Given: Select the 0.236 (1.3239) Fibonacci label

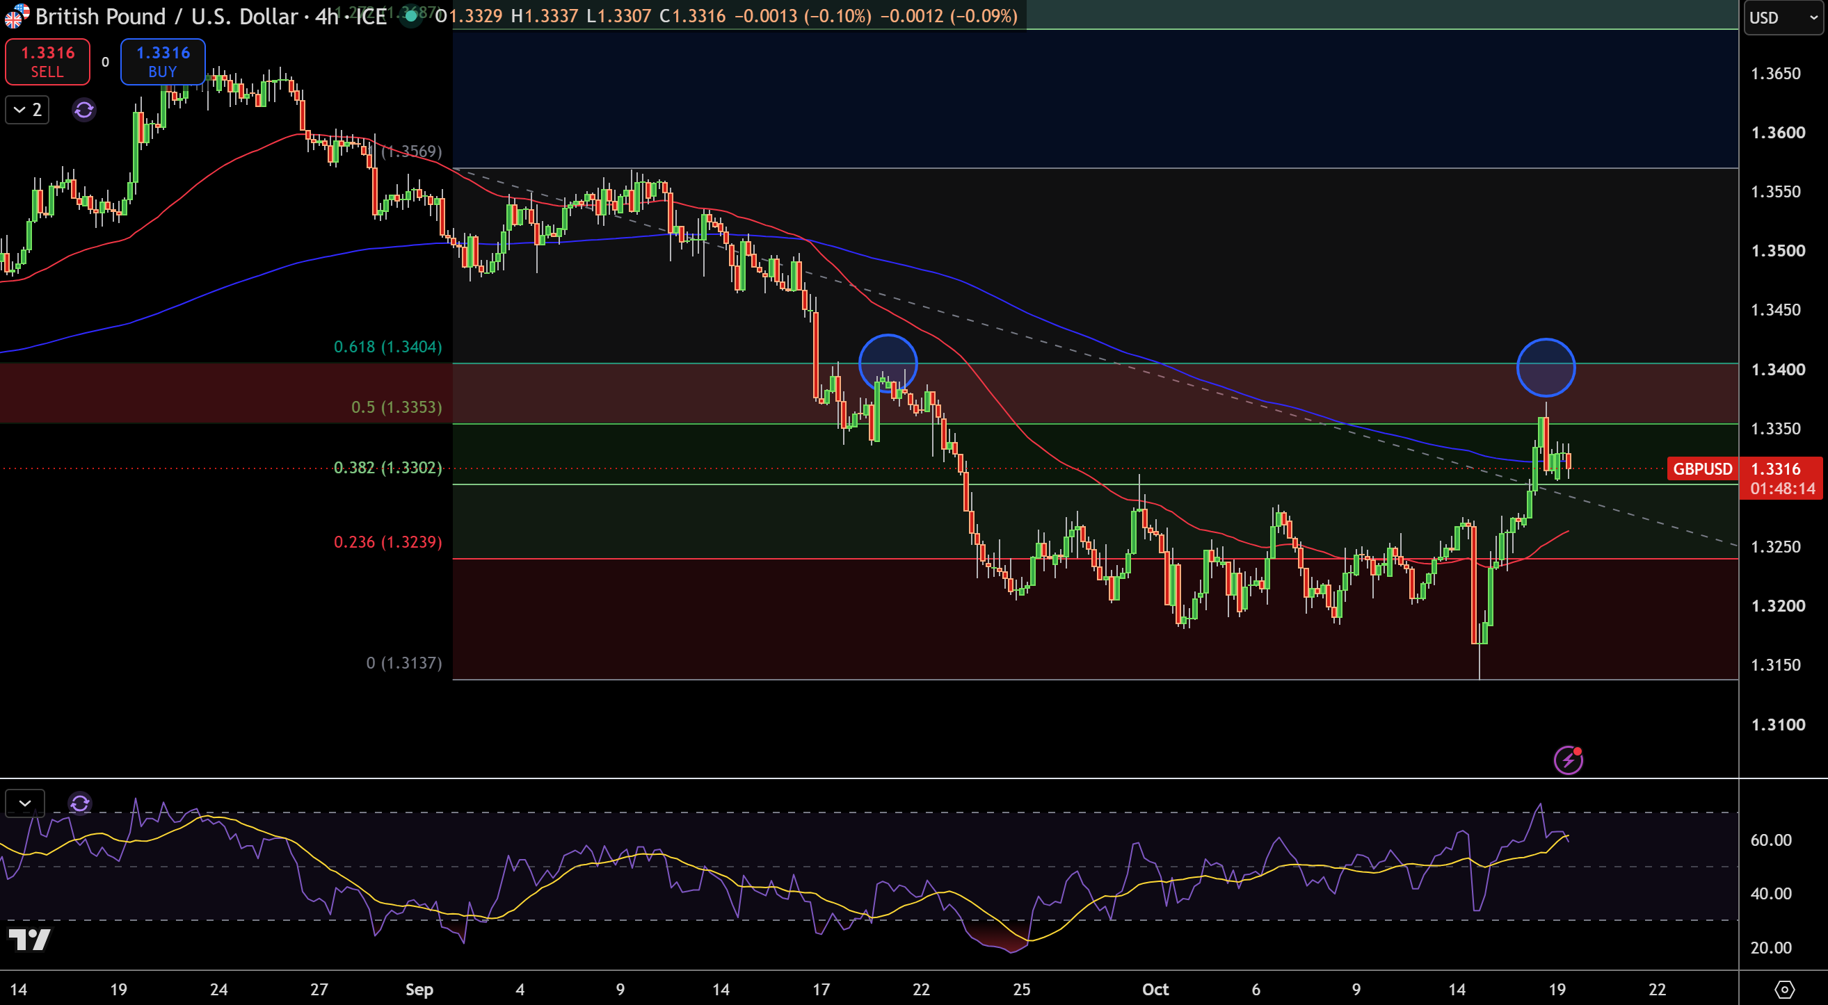Looking at the screenshot, I should pyautogui.click(x=388, y=542).
